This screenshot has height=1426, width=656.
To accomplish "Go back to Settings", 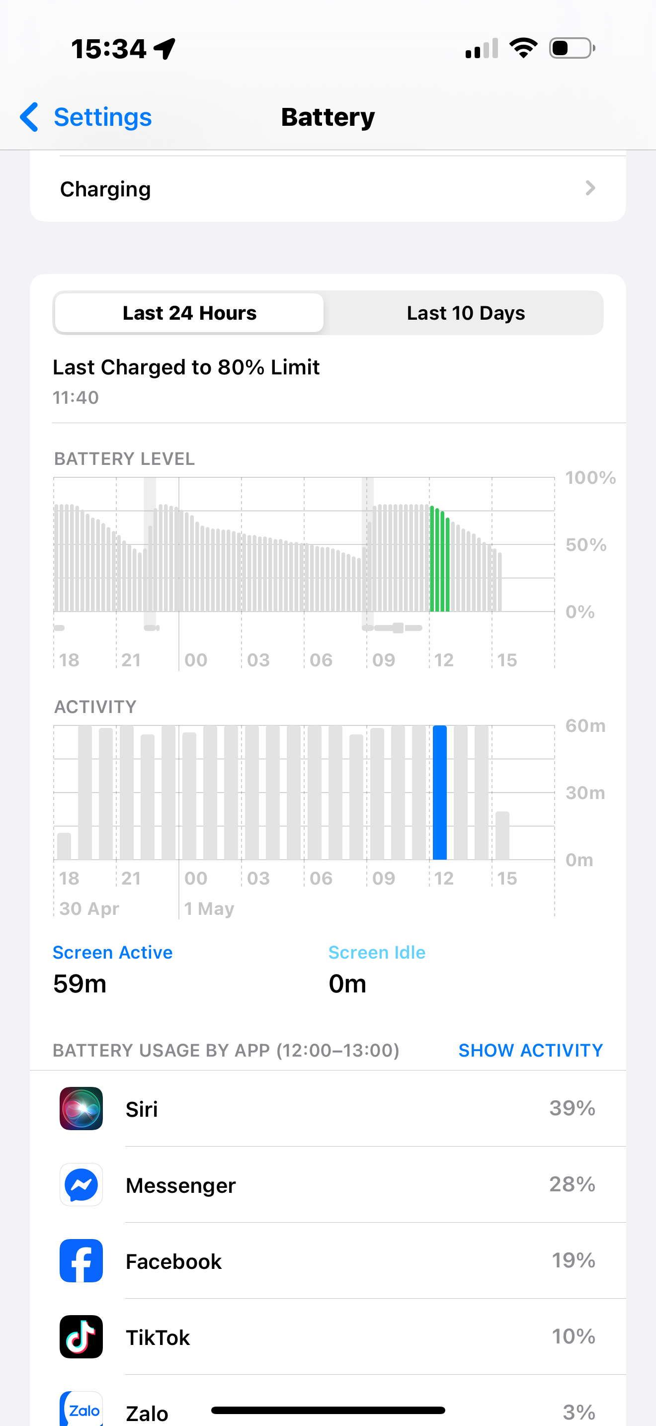I will point(102,117).
